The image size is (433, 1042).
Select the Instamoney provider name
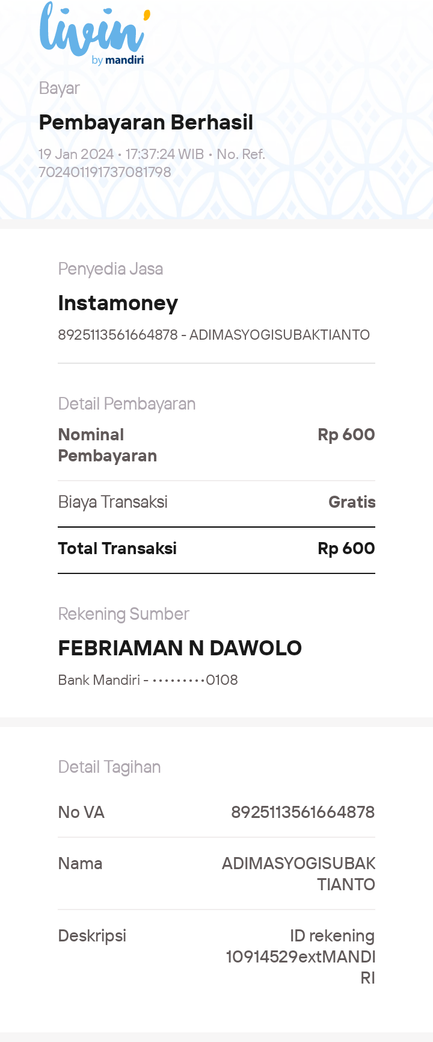coord(118,303)
